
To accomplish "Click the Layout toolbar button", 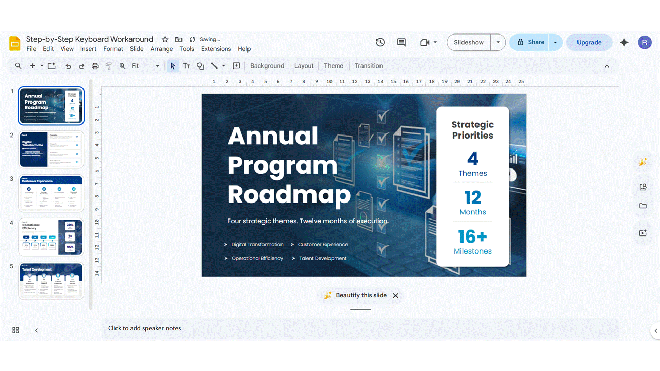I will pyautogui.click(x=304, y=66).
